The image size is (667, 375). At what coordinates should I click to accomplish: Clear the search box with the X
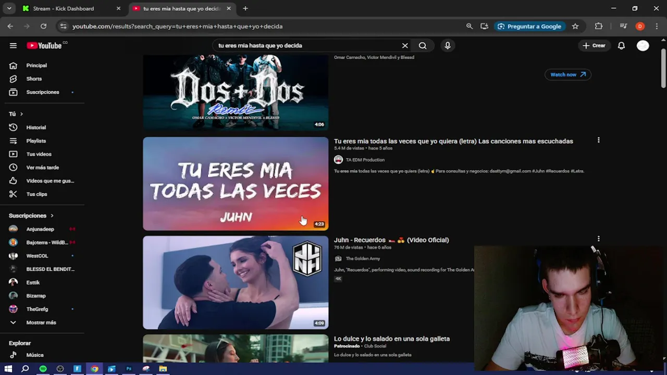405,45
